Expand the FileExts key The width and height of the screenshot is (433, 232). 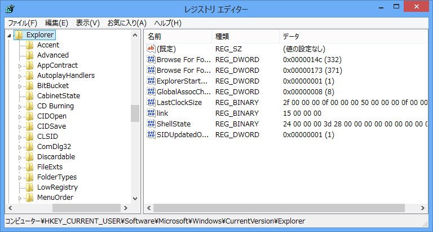coord(20,168)
